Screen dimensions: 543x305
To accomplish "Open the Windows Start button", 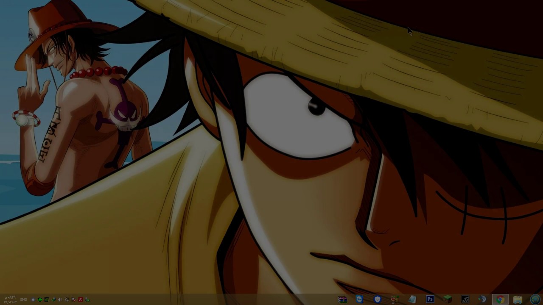I will 535,299.
